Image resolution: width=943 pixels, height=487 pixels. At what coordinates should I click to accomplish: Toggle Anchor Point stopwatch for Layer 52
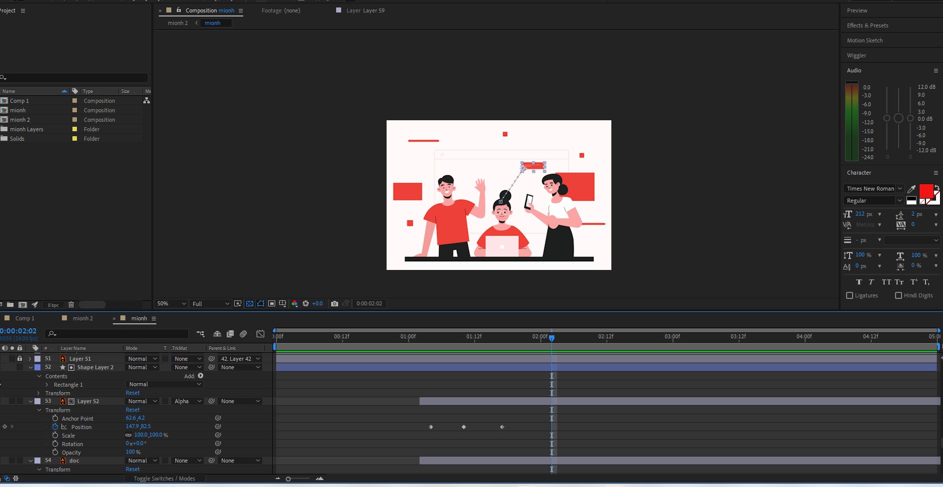pyautogui.click(x=55, y=418)
